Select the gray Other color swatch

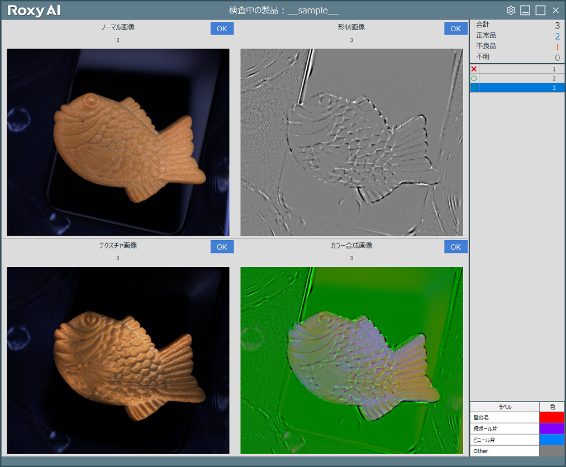[551, 451]
